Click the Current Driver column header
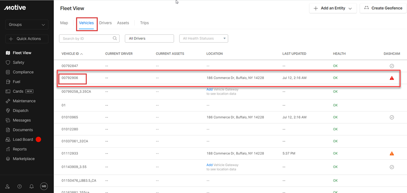This screenshot has width=407, height=193. tap(119, 54)
